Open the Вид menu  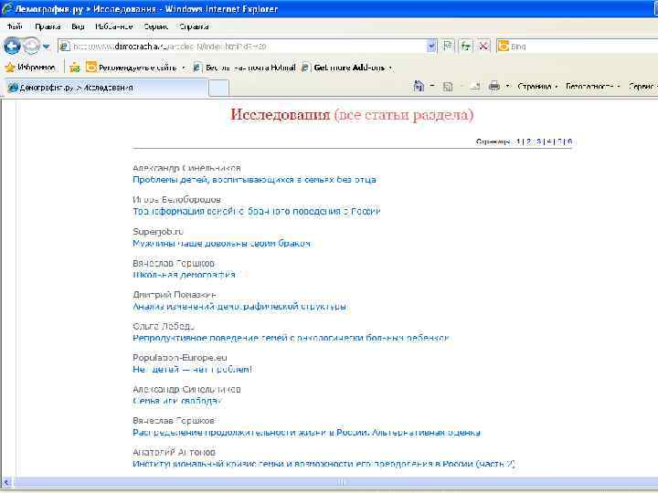coord(78,26)
